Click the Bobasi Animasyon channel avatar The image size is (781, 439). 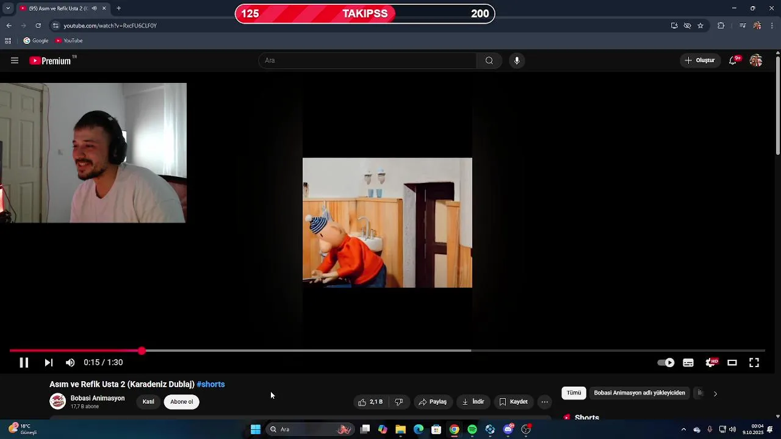tap(57, 401)
